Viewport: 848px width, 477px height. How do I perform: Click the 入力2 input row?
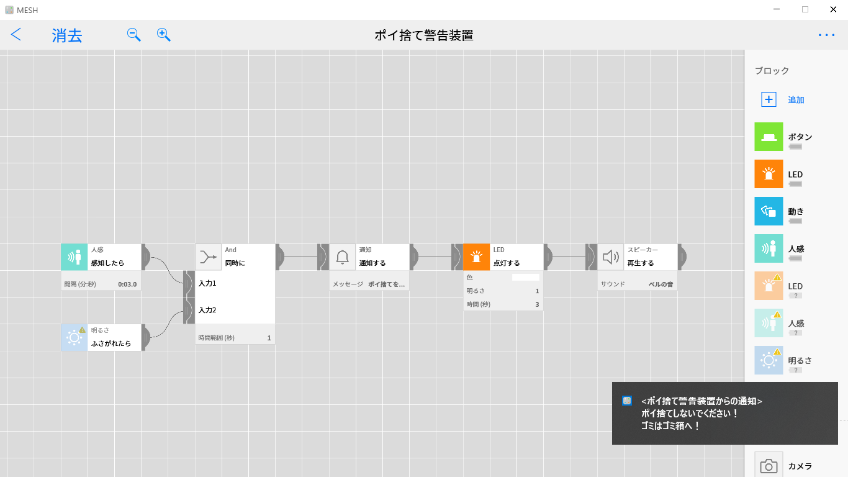[x=235, y=311]
